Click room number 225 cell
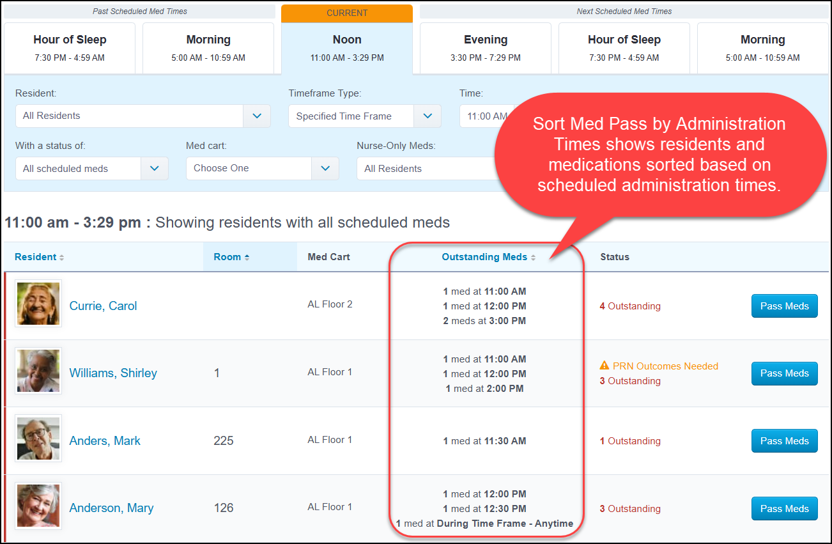This screenshot has width=832, height=544. (x=224, y=441)
